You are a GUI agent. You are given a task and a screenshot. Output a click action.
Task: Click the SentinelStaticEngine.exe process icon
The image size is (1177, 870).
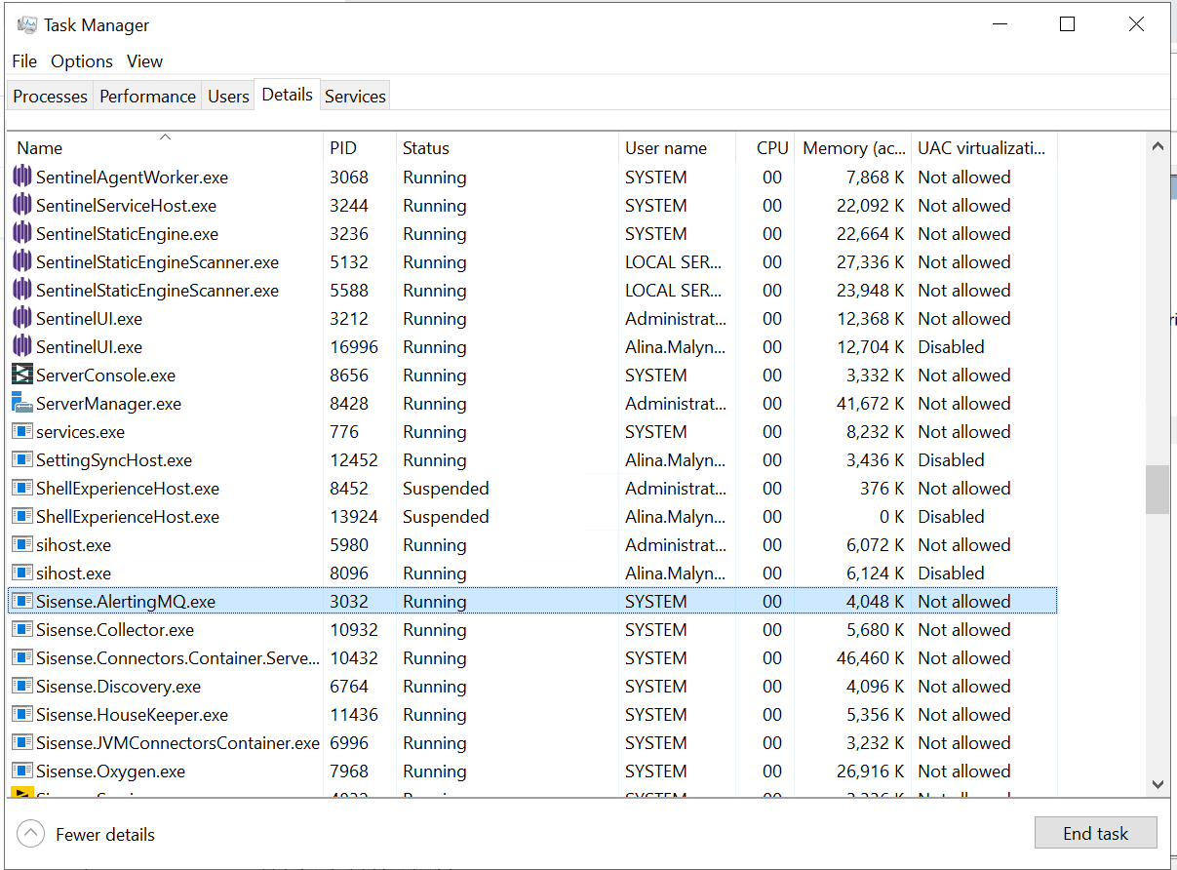point(21,234)
